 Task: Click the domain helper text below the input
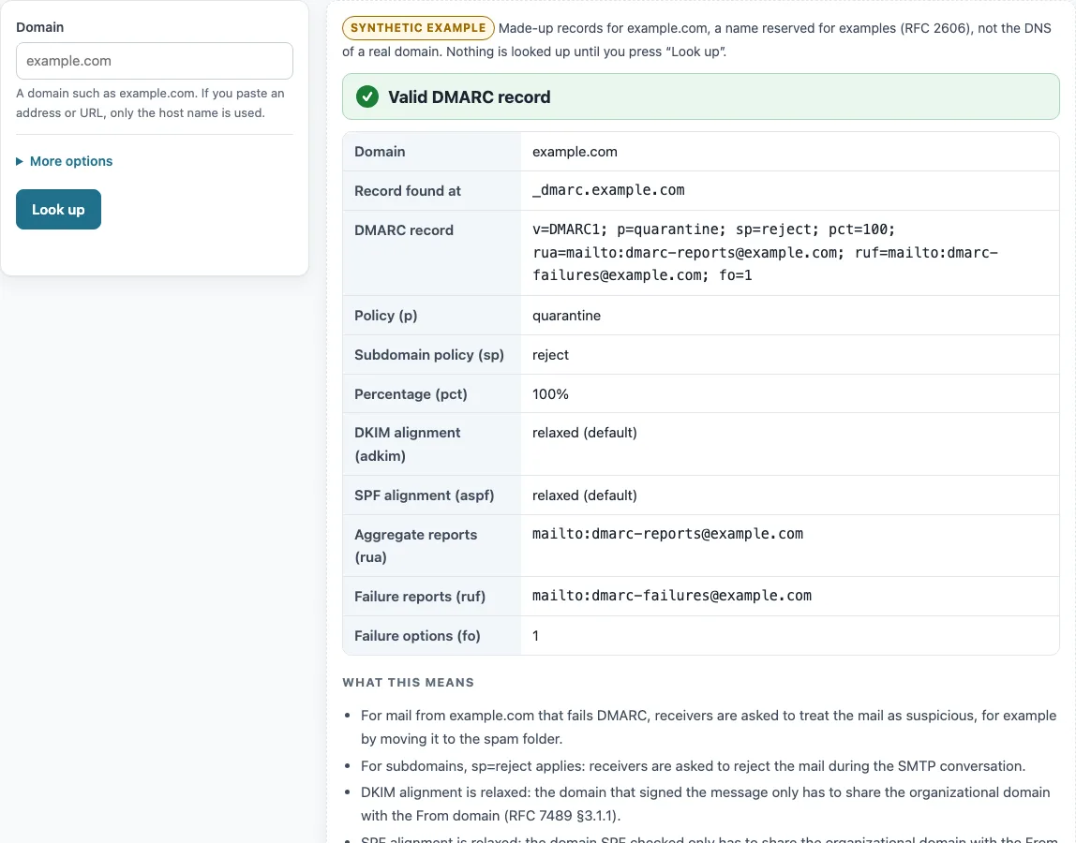[x=150, y=103]
